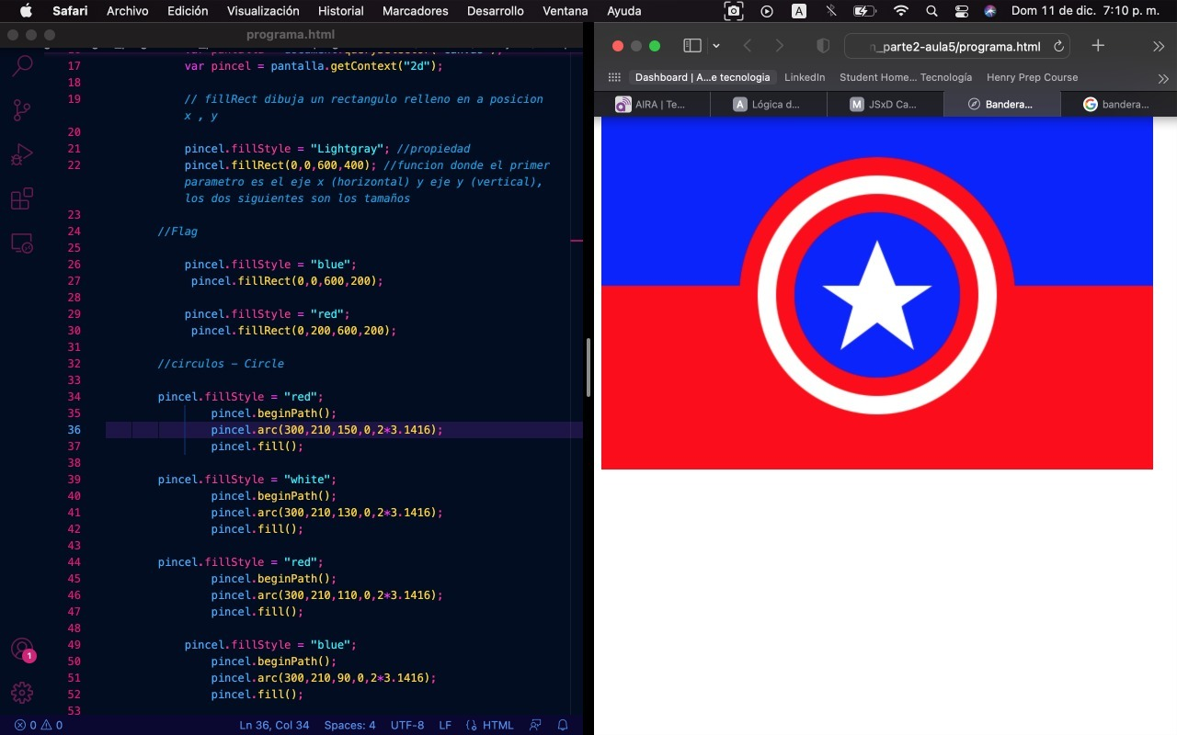Open the Apple menu
The image size is (1177, 735).
click(x=25, y=11)
